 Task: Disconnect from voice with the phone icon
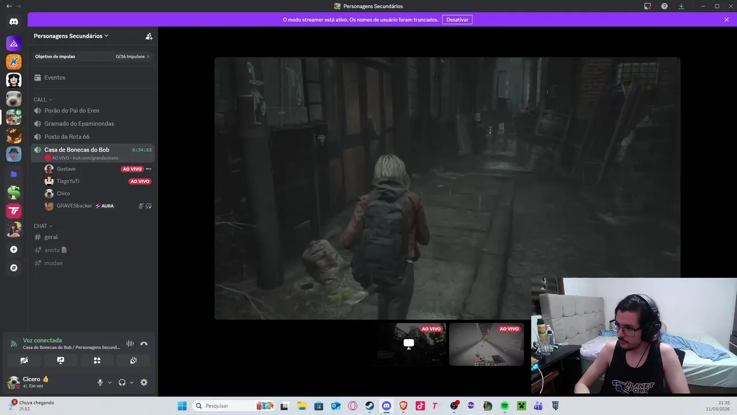(144, 344)
